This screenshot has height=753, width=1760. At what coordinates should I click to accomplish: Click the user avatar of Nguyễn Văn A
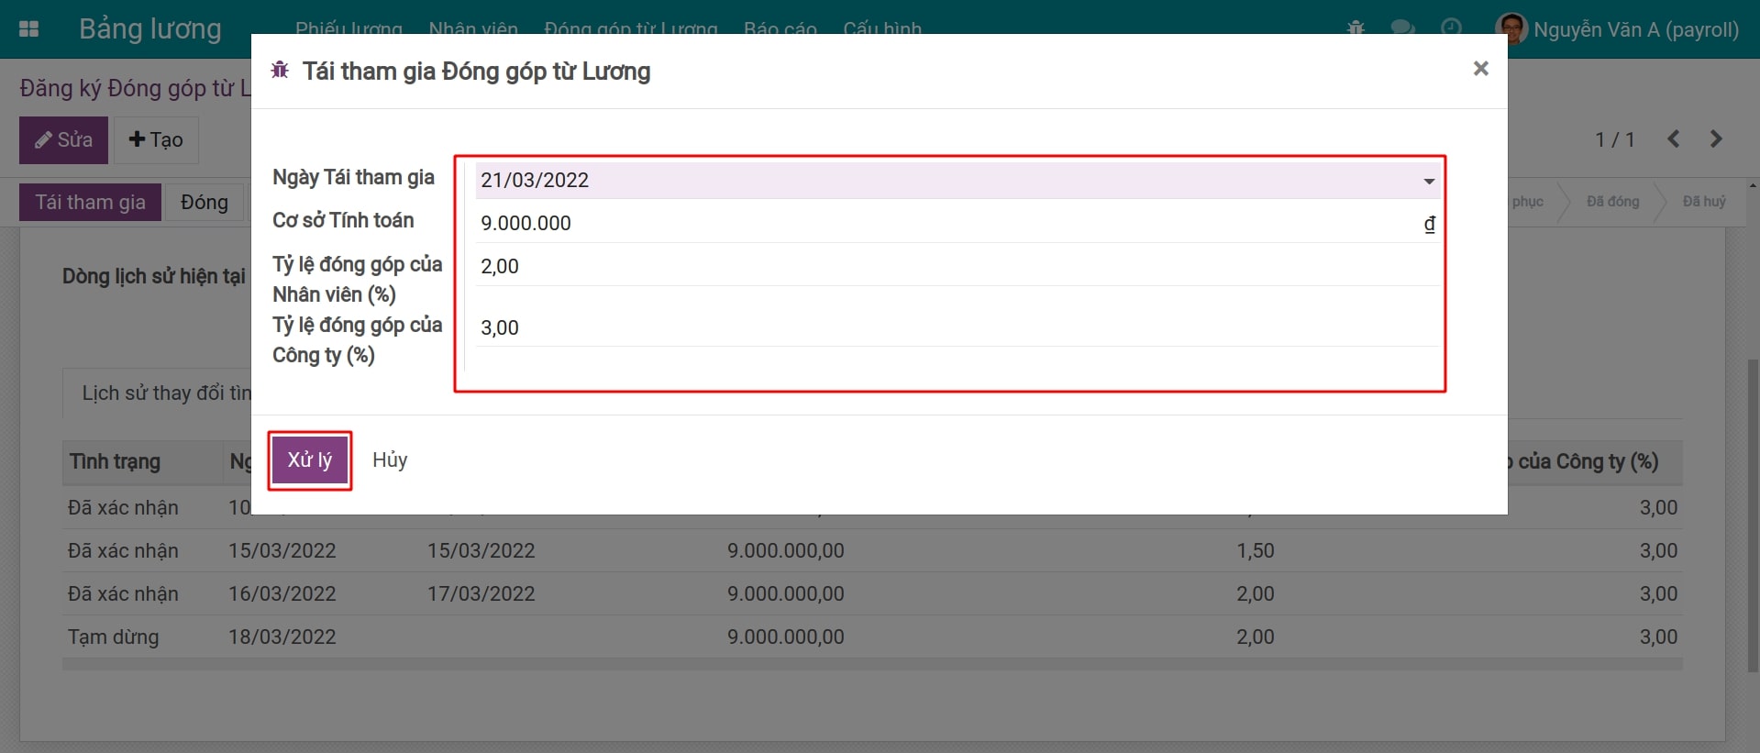[1511, 29]
